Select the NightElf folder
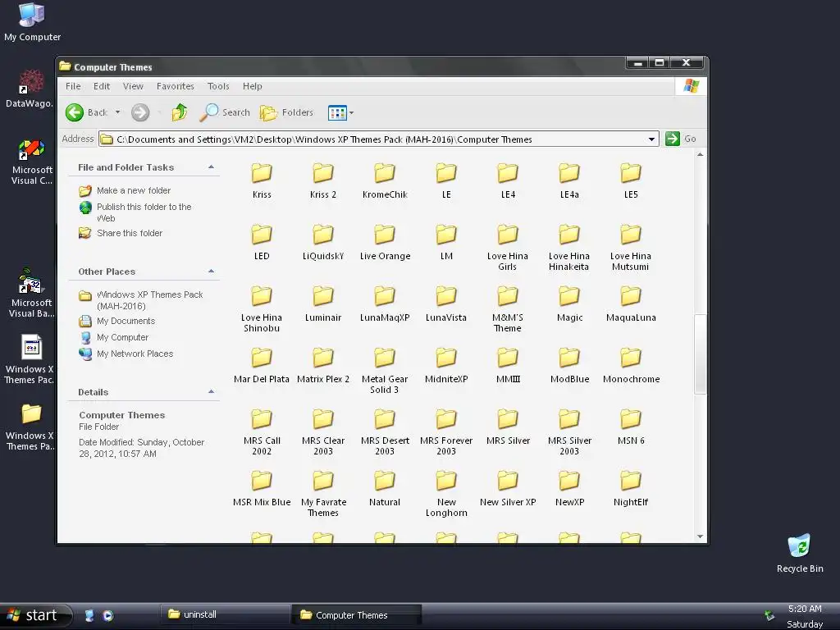This screenshot has height=630, width=840. [x=631, y=489]
